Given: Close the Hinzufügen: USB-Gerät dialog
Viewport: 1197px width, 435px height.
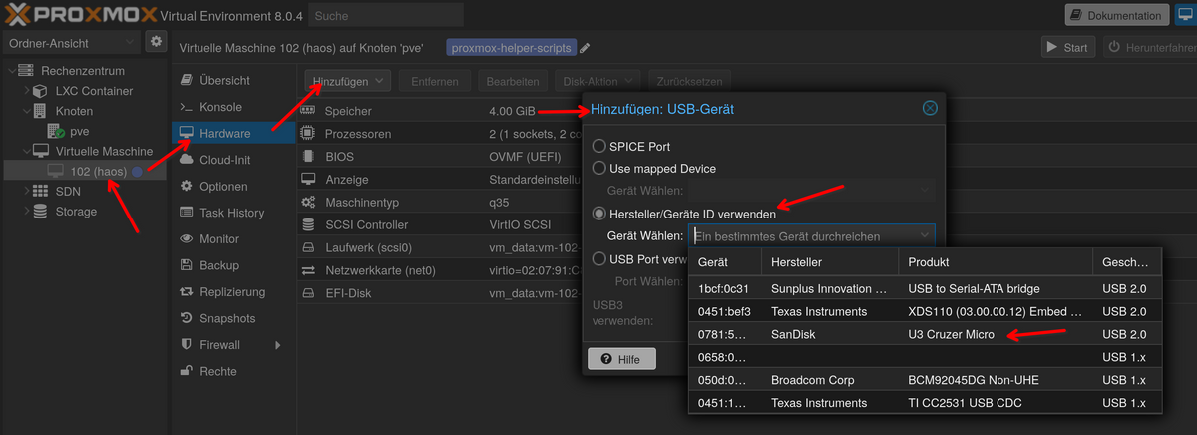Looking at the screenshot, I should click(x=930, y=108).
